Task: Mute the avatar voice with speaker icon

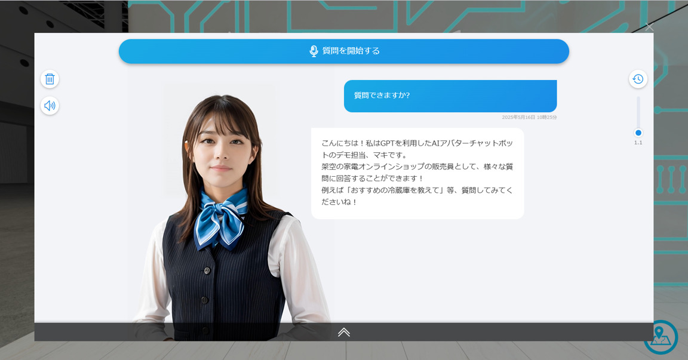Action: (x=50, y=106)
